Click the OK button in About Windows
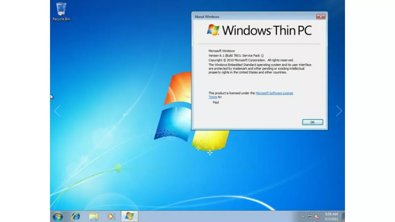 click(x=312, y=122)
